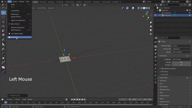Screen dimensions: 192x108
Task: Toggle perspective/orthographic grid icon
Action: click(151, 34)
